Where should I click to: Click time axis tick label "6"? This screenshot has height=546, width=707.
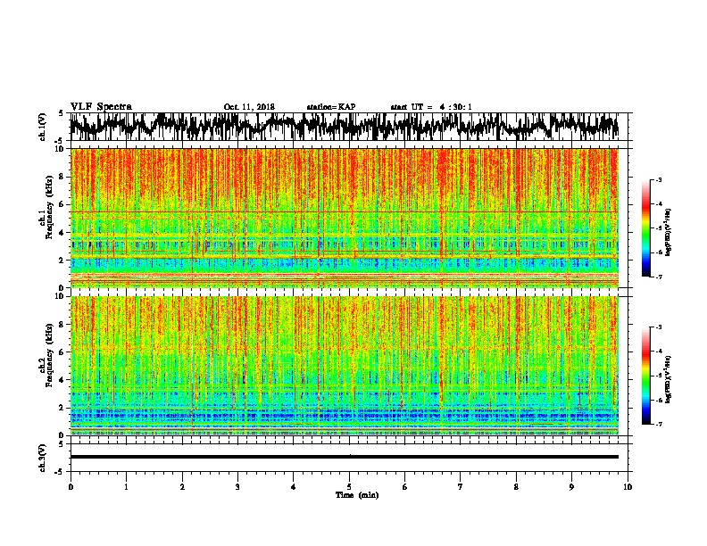point(405,487)
